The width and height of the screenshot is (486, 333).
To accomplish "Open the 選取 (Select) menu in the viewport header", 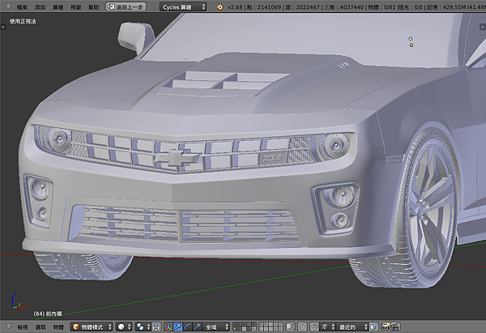I will point(40,327).
